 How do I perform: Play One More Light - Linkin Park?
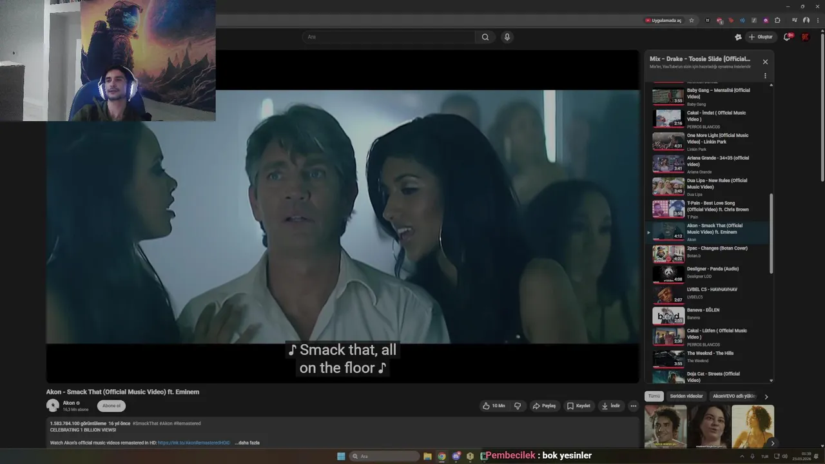tap(709, 142)
